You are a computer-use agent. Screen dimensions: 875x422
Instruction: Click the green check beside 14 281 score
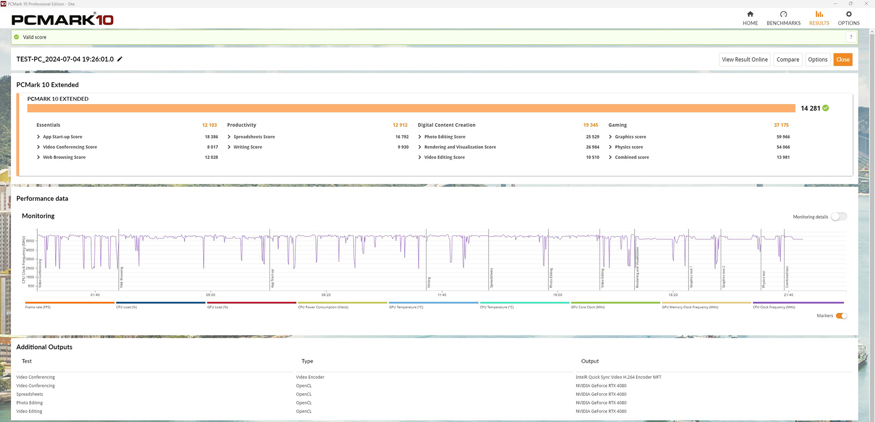(826, 108)
